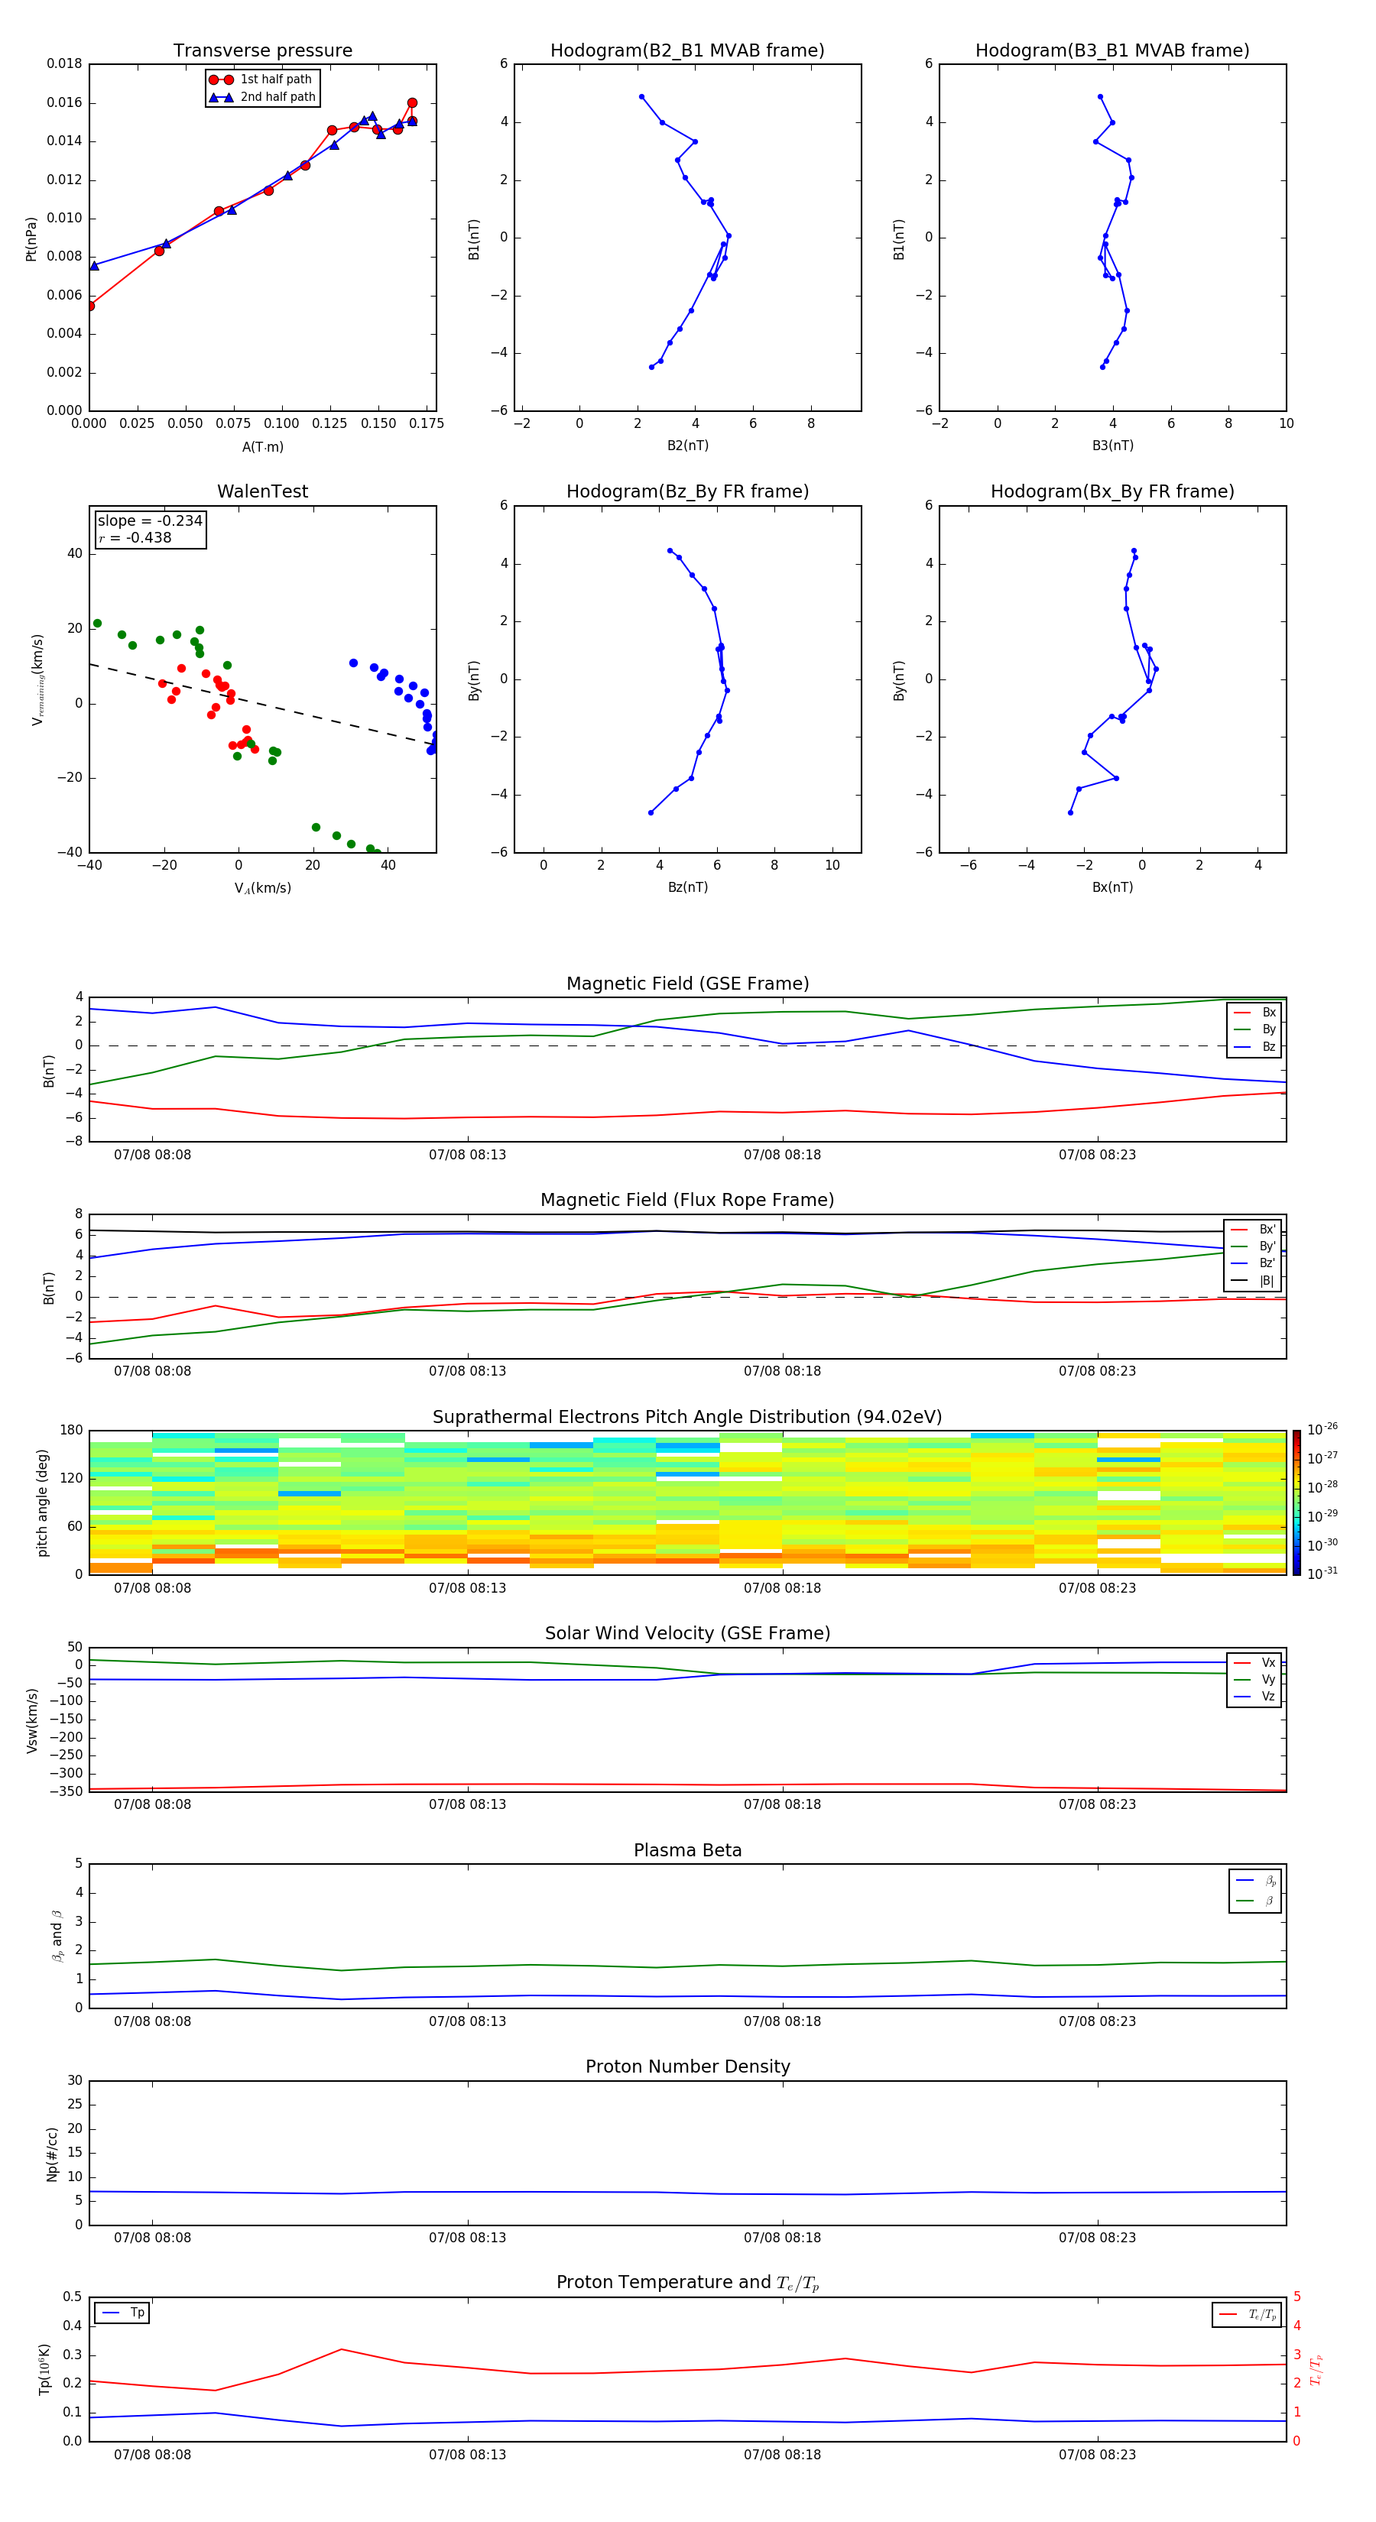Click the 'V_A(km/s)' x-axis label
This screenshot has height=2522, width=1376.
pyautogui.click(x=262, y=888)
